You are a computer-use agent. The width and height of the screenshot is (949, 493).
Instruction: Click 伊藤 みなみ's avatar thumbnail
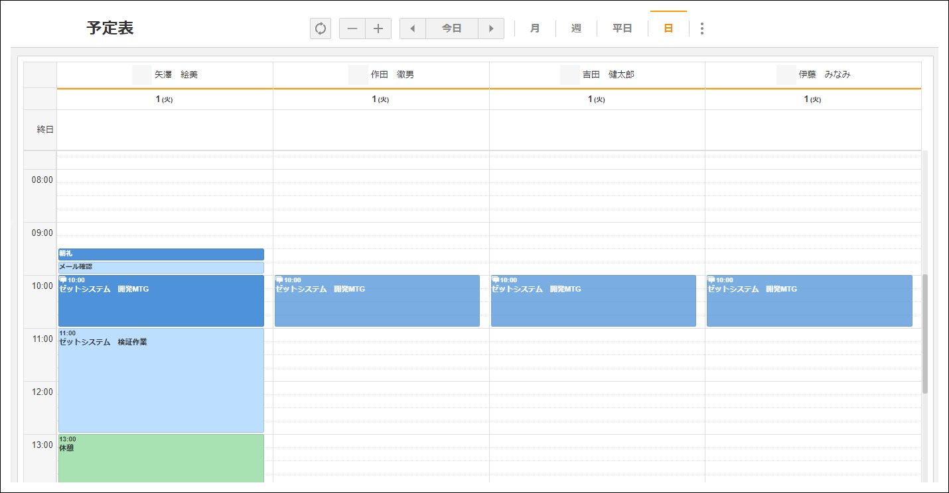click(786, 75)
